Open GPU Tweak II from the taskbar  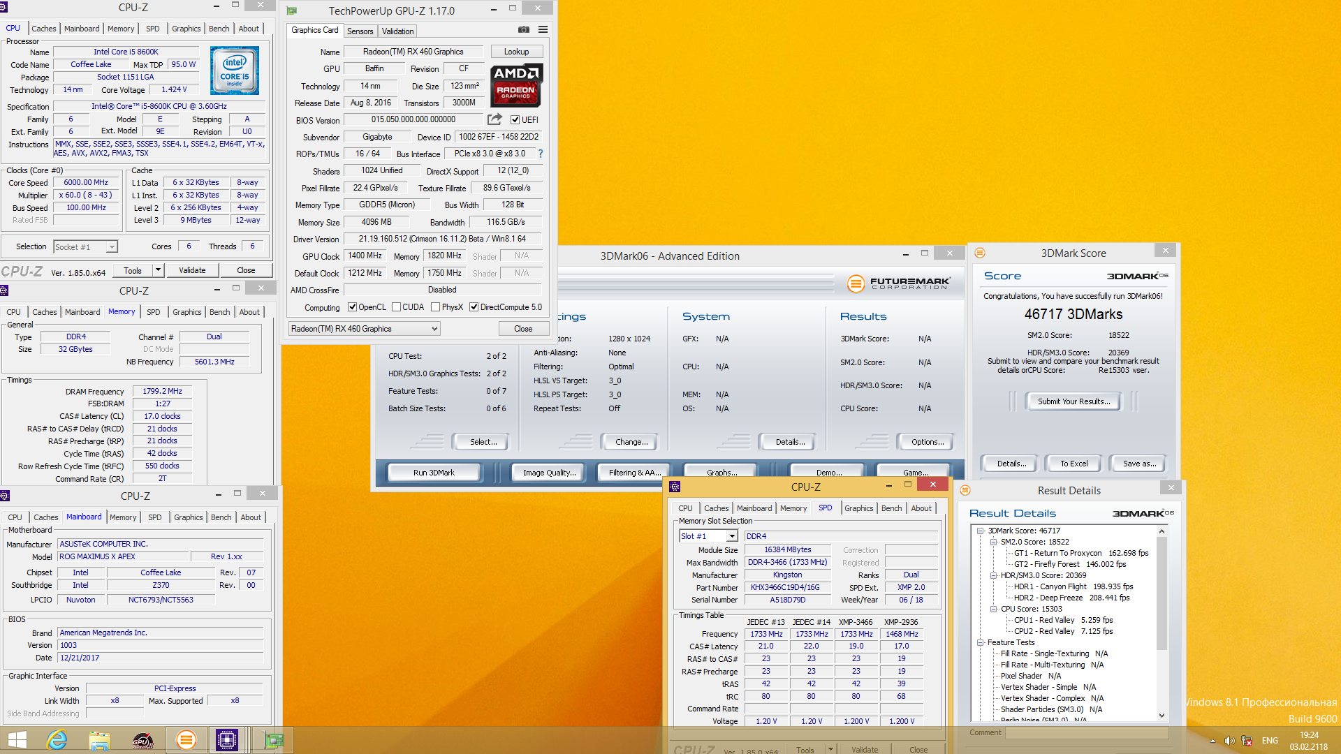142,740
